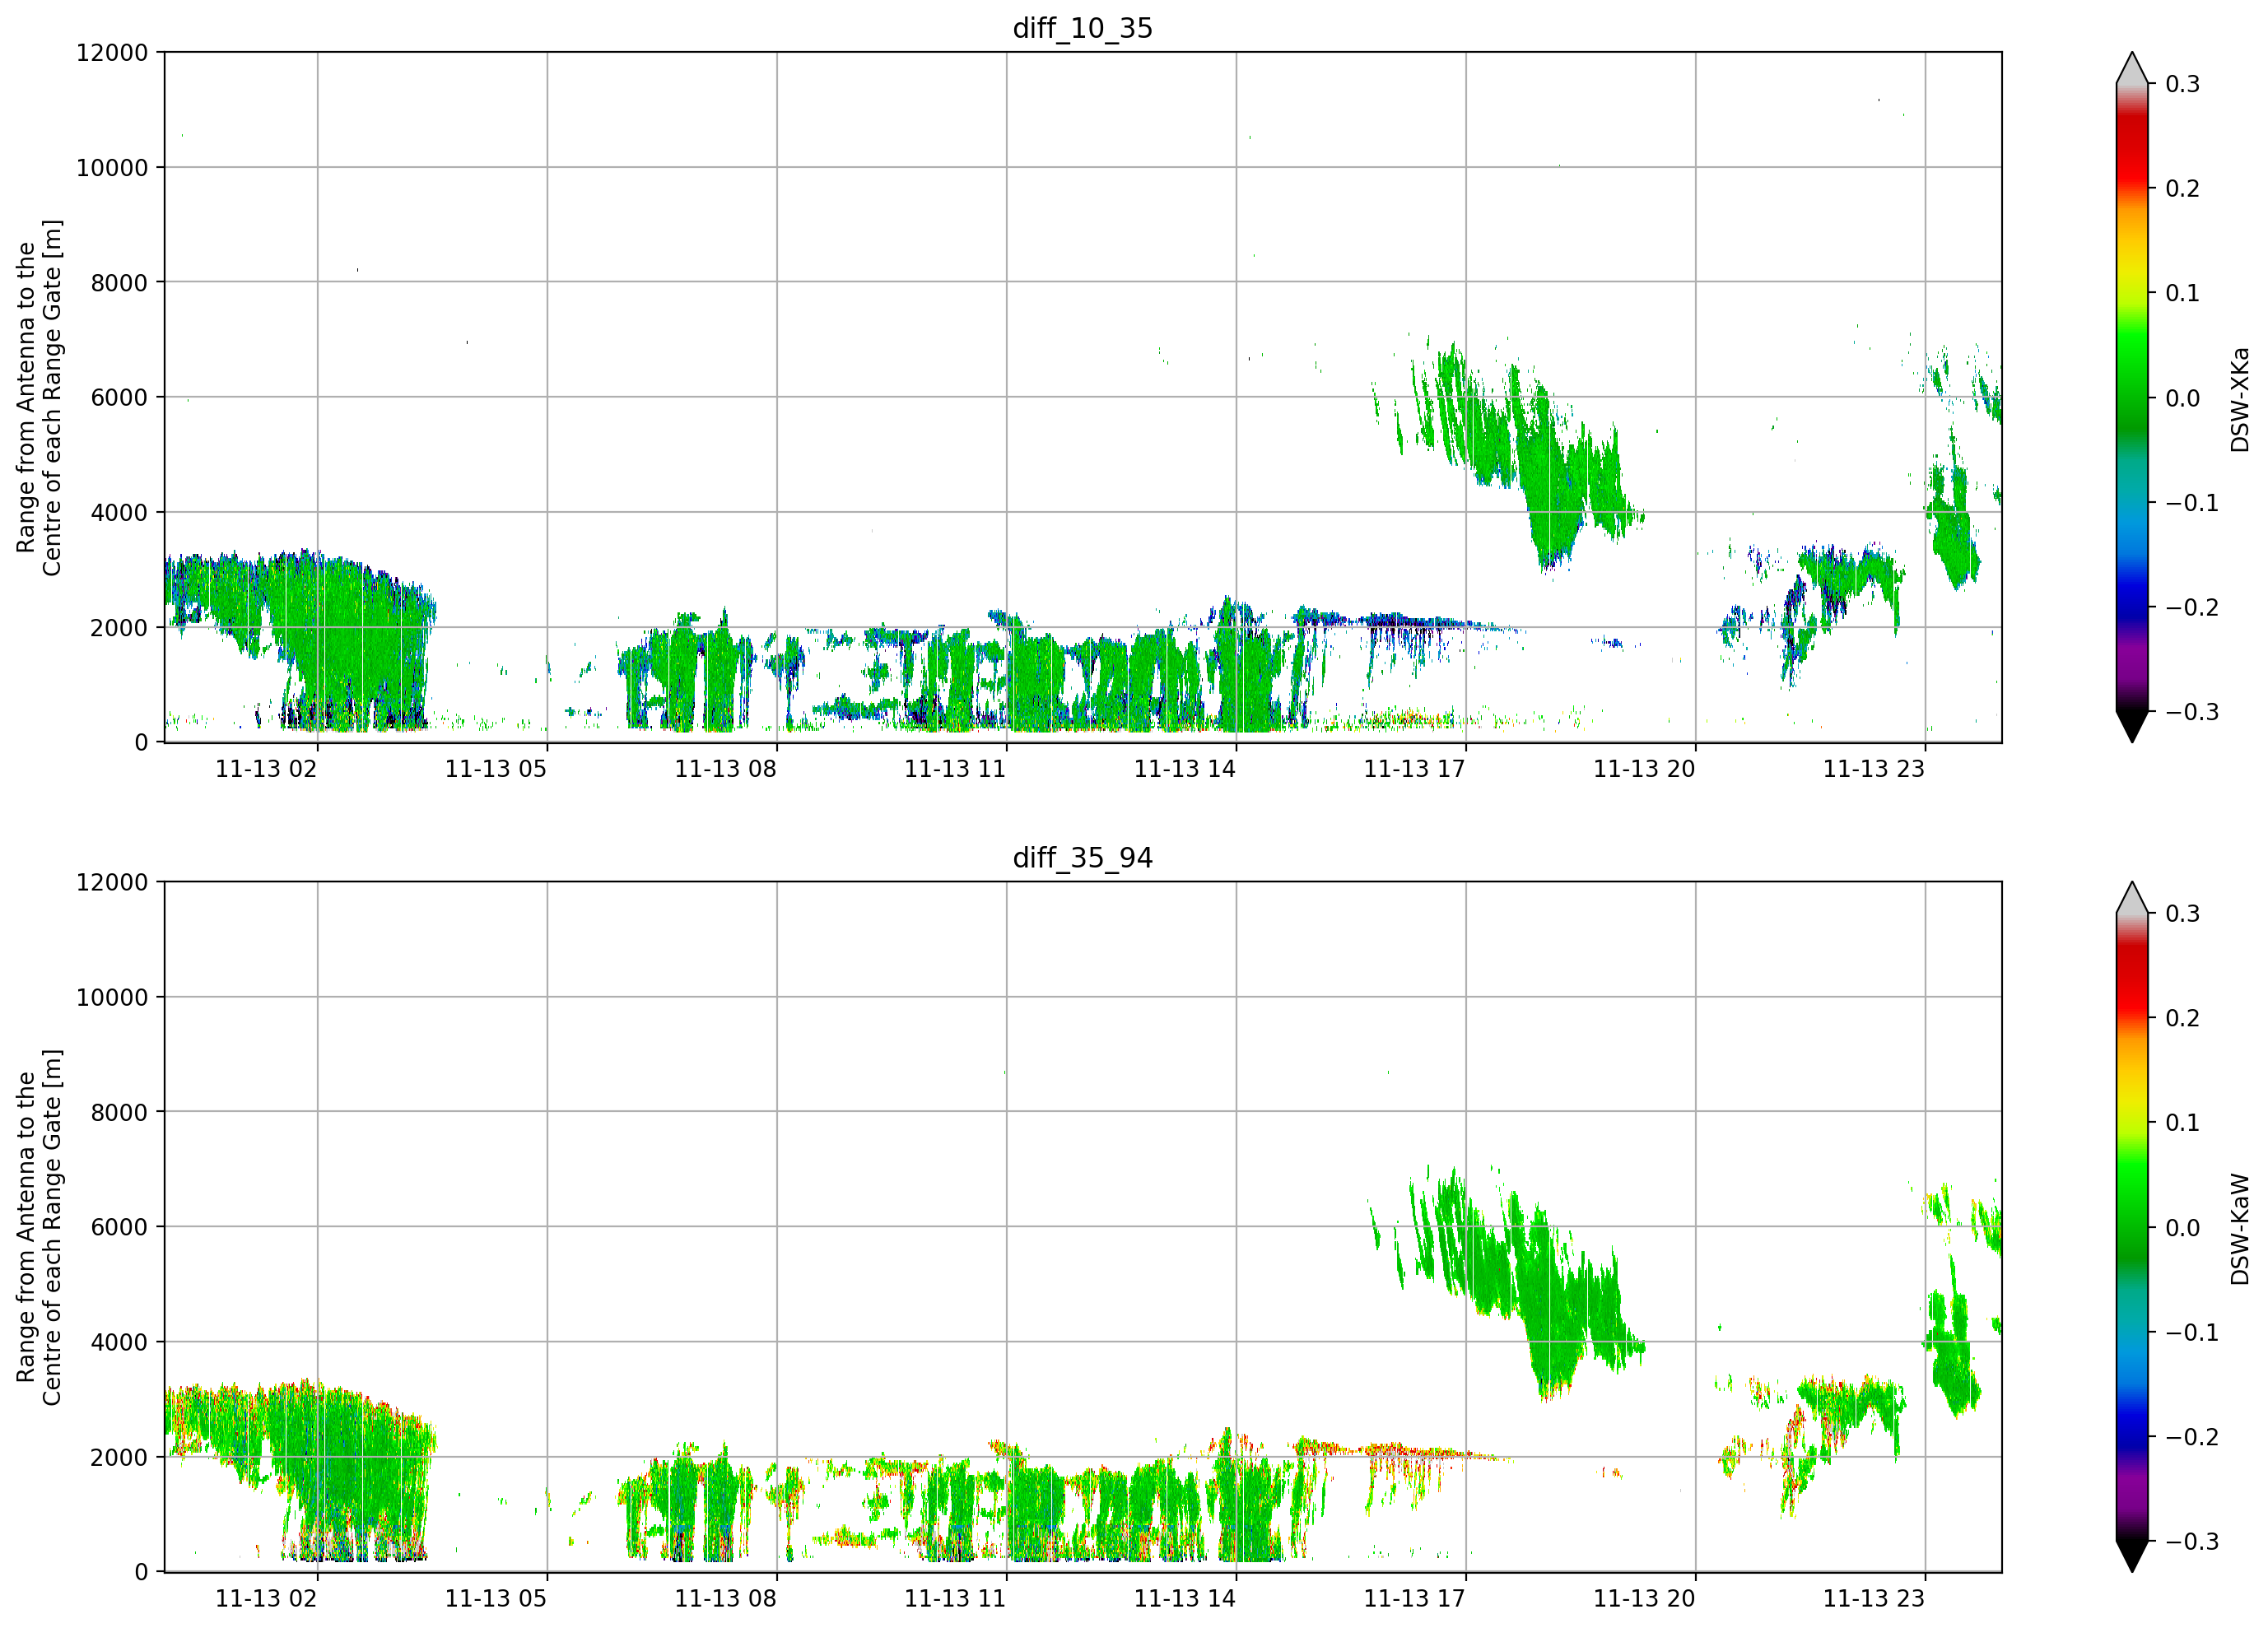
Task: Click '11-13 23' x-tick under diff_35_94 plot
Action: [1874, 1599]
